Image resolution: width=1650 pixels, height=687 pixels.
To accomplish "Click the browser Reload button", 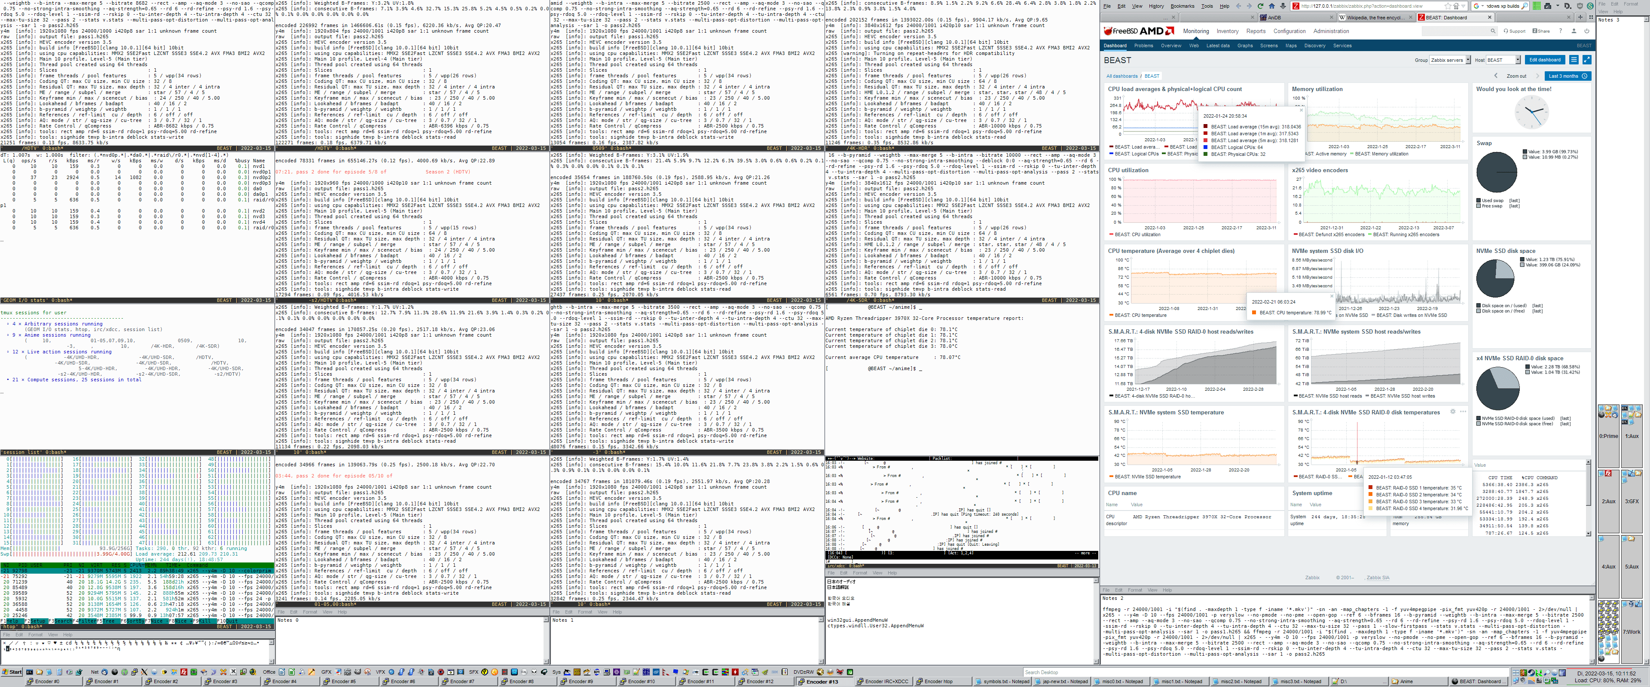I will [1261, 6].
